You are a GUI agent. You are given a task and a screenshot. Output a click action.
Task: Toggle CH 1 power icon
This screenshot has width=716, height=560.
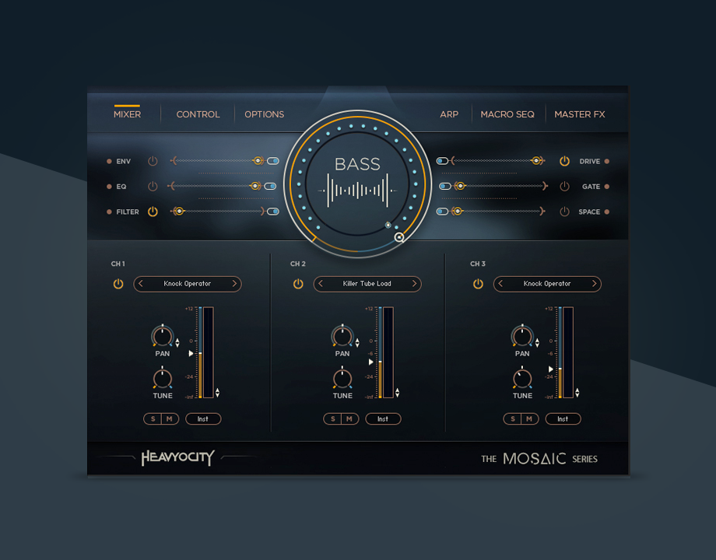coord(118,284)
